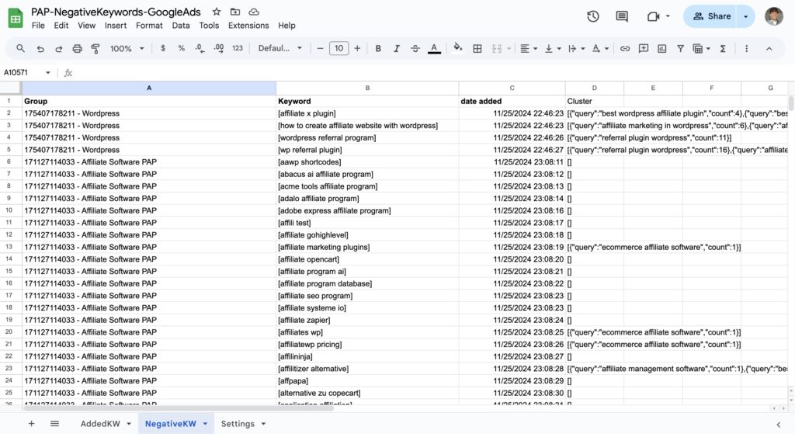The height and width of the screenshot is (434, 795).
Task: Open the NegativeKW tab dropdown arrow
Action: (205, 424)
